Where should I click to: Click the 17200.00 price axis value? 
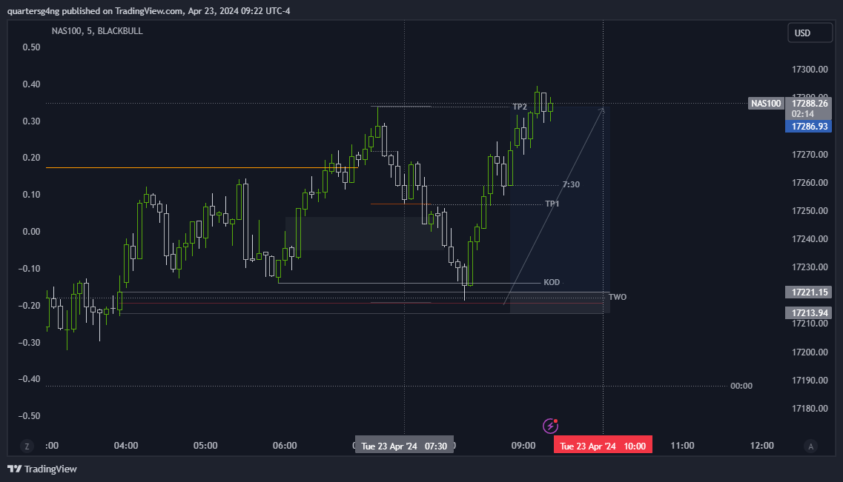(810, 352)
